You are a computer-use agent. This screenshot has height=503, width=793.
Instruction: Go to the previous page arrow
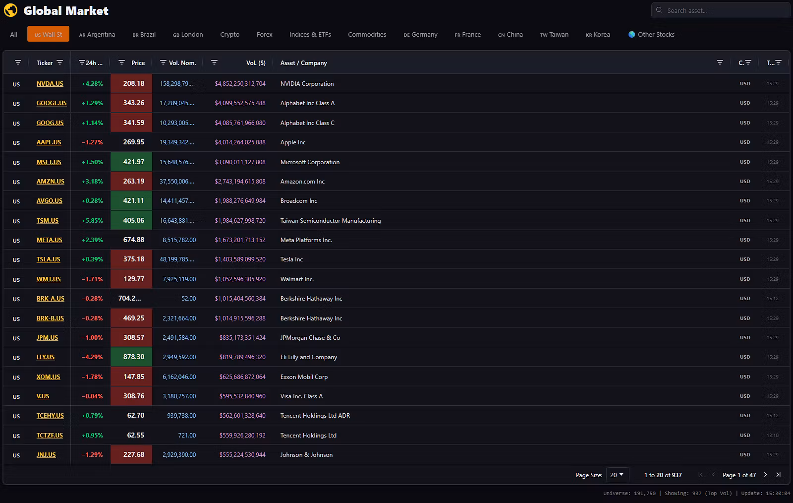coord(713,475)
